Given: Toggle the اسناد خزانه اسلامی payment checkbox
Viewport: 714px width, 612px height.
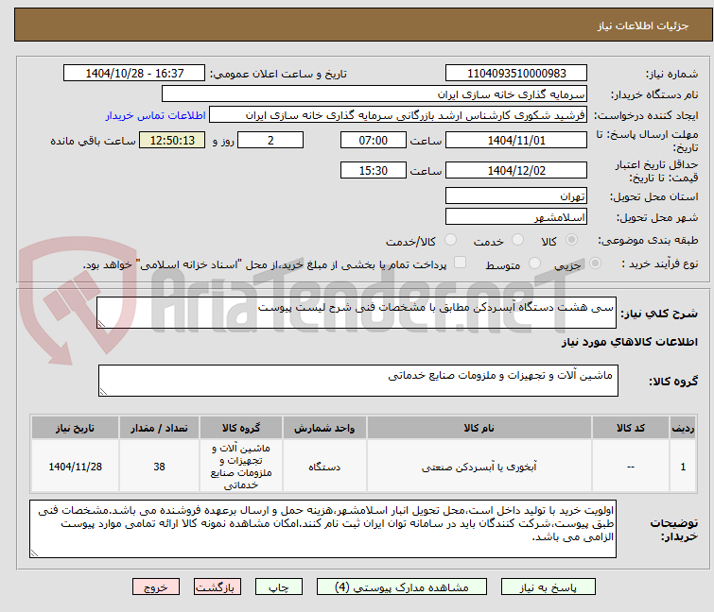Looking at the screenshot, I should (x=461, y=263).
